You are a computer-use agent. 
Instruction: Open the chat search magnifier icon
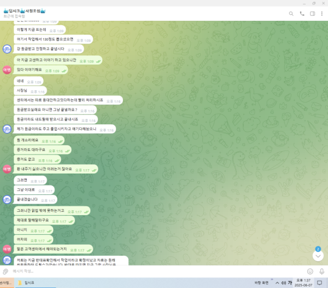pyautogui.click(x=291, y=14)
